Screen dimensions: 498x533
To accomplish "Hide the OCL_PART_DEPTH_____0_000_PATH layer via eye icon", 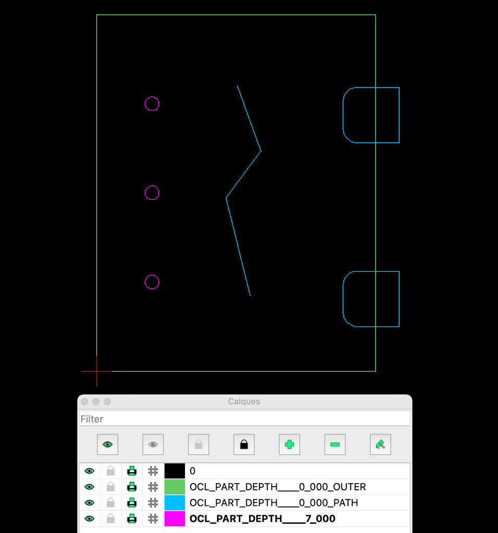I will (90, 503).
